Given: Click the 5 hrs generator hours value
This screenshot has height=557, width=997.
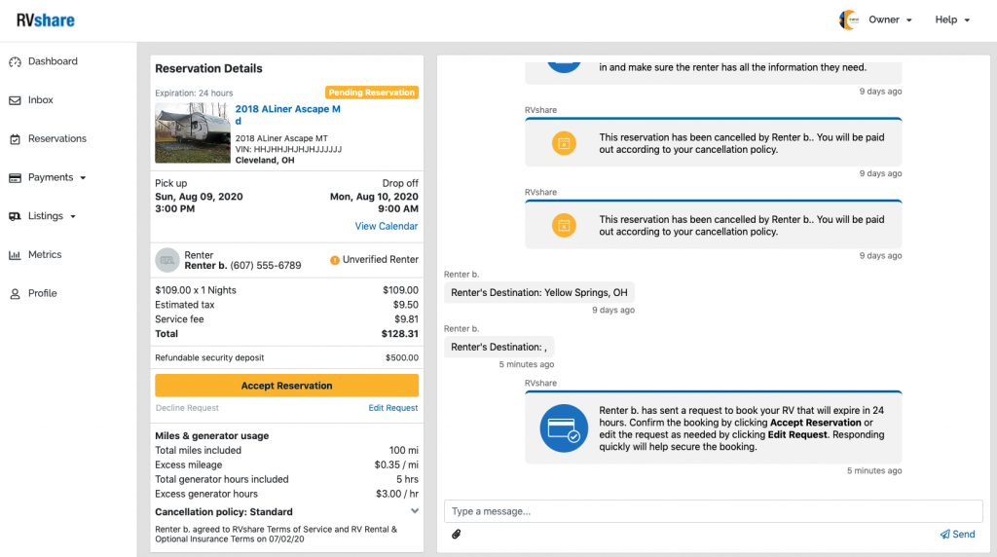Looking at the screenshot, I should pyautogui.click(x=408, y=480).
